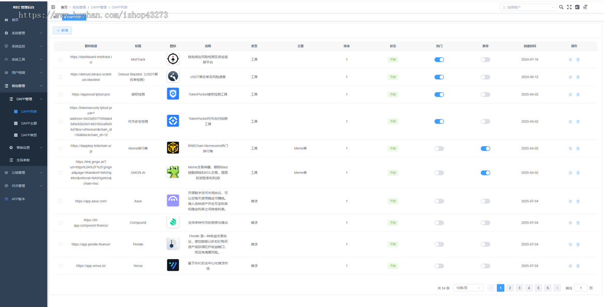This screenshot has width=604, height=307.
Task: Expand the 系统管理 sidebar chevron
Action: [41, 33]
